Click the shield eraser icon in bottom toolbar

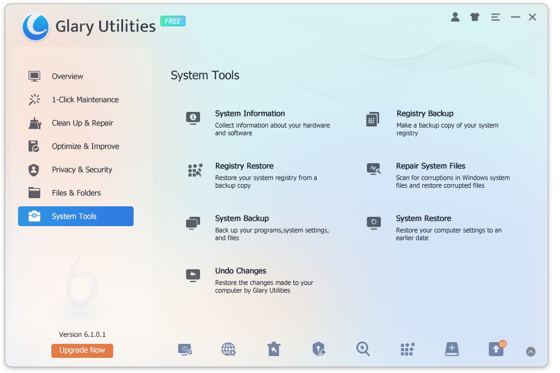318,349
